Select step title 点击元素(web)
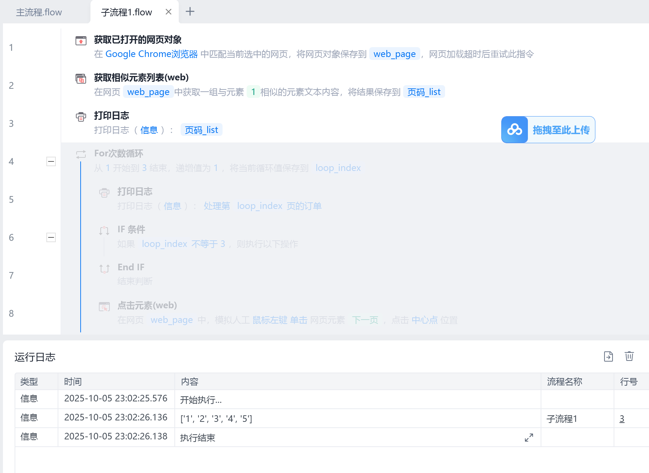This screenshot has width=649, height=473. (147, 305)
